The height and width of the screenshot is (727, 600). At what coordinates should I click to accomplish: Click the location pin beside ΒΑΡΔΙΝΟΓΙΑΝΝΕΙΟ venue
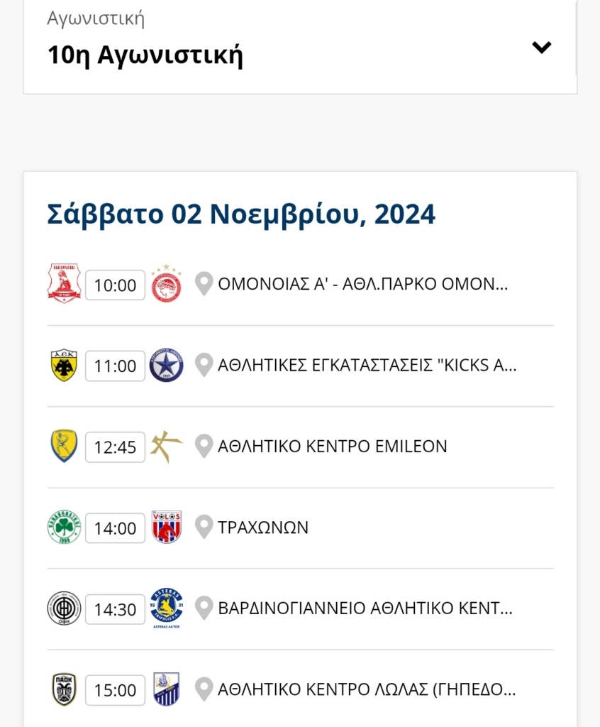204,608
